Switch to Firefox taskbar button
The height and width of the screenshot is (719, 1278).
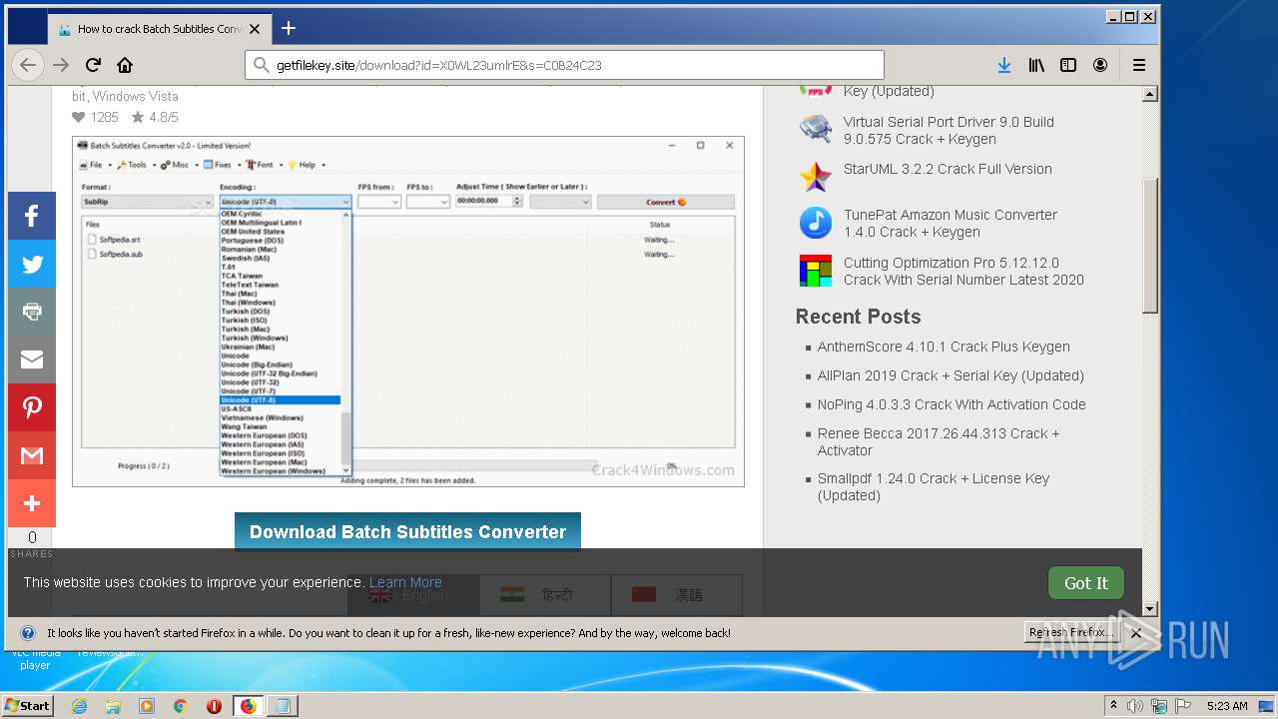coord(248,706)
